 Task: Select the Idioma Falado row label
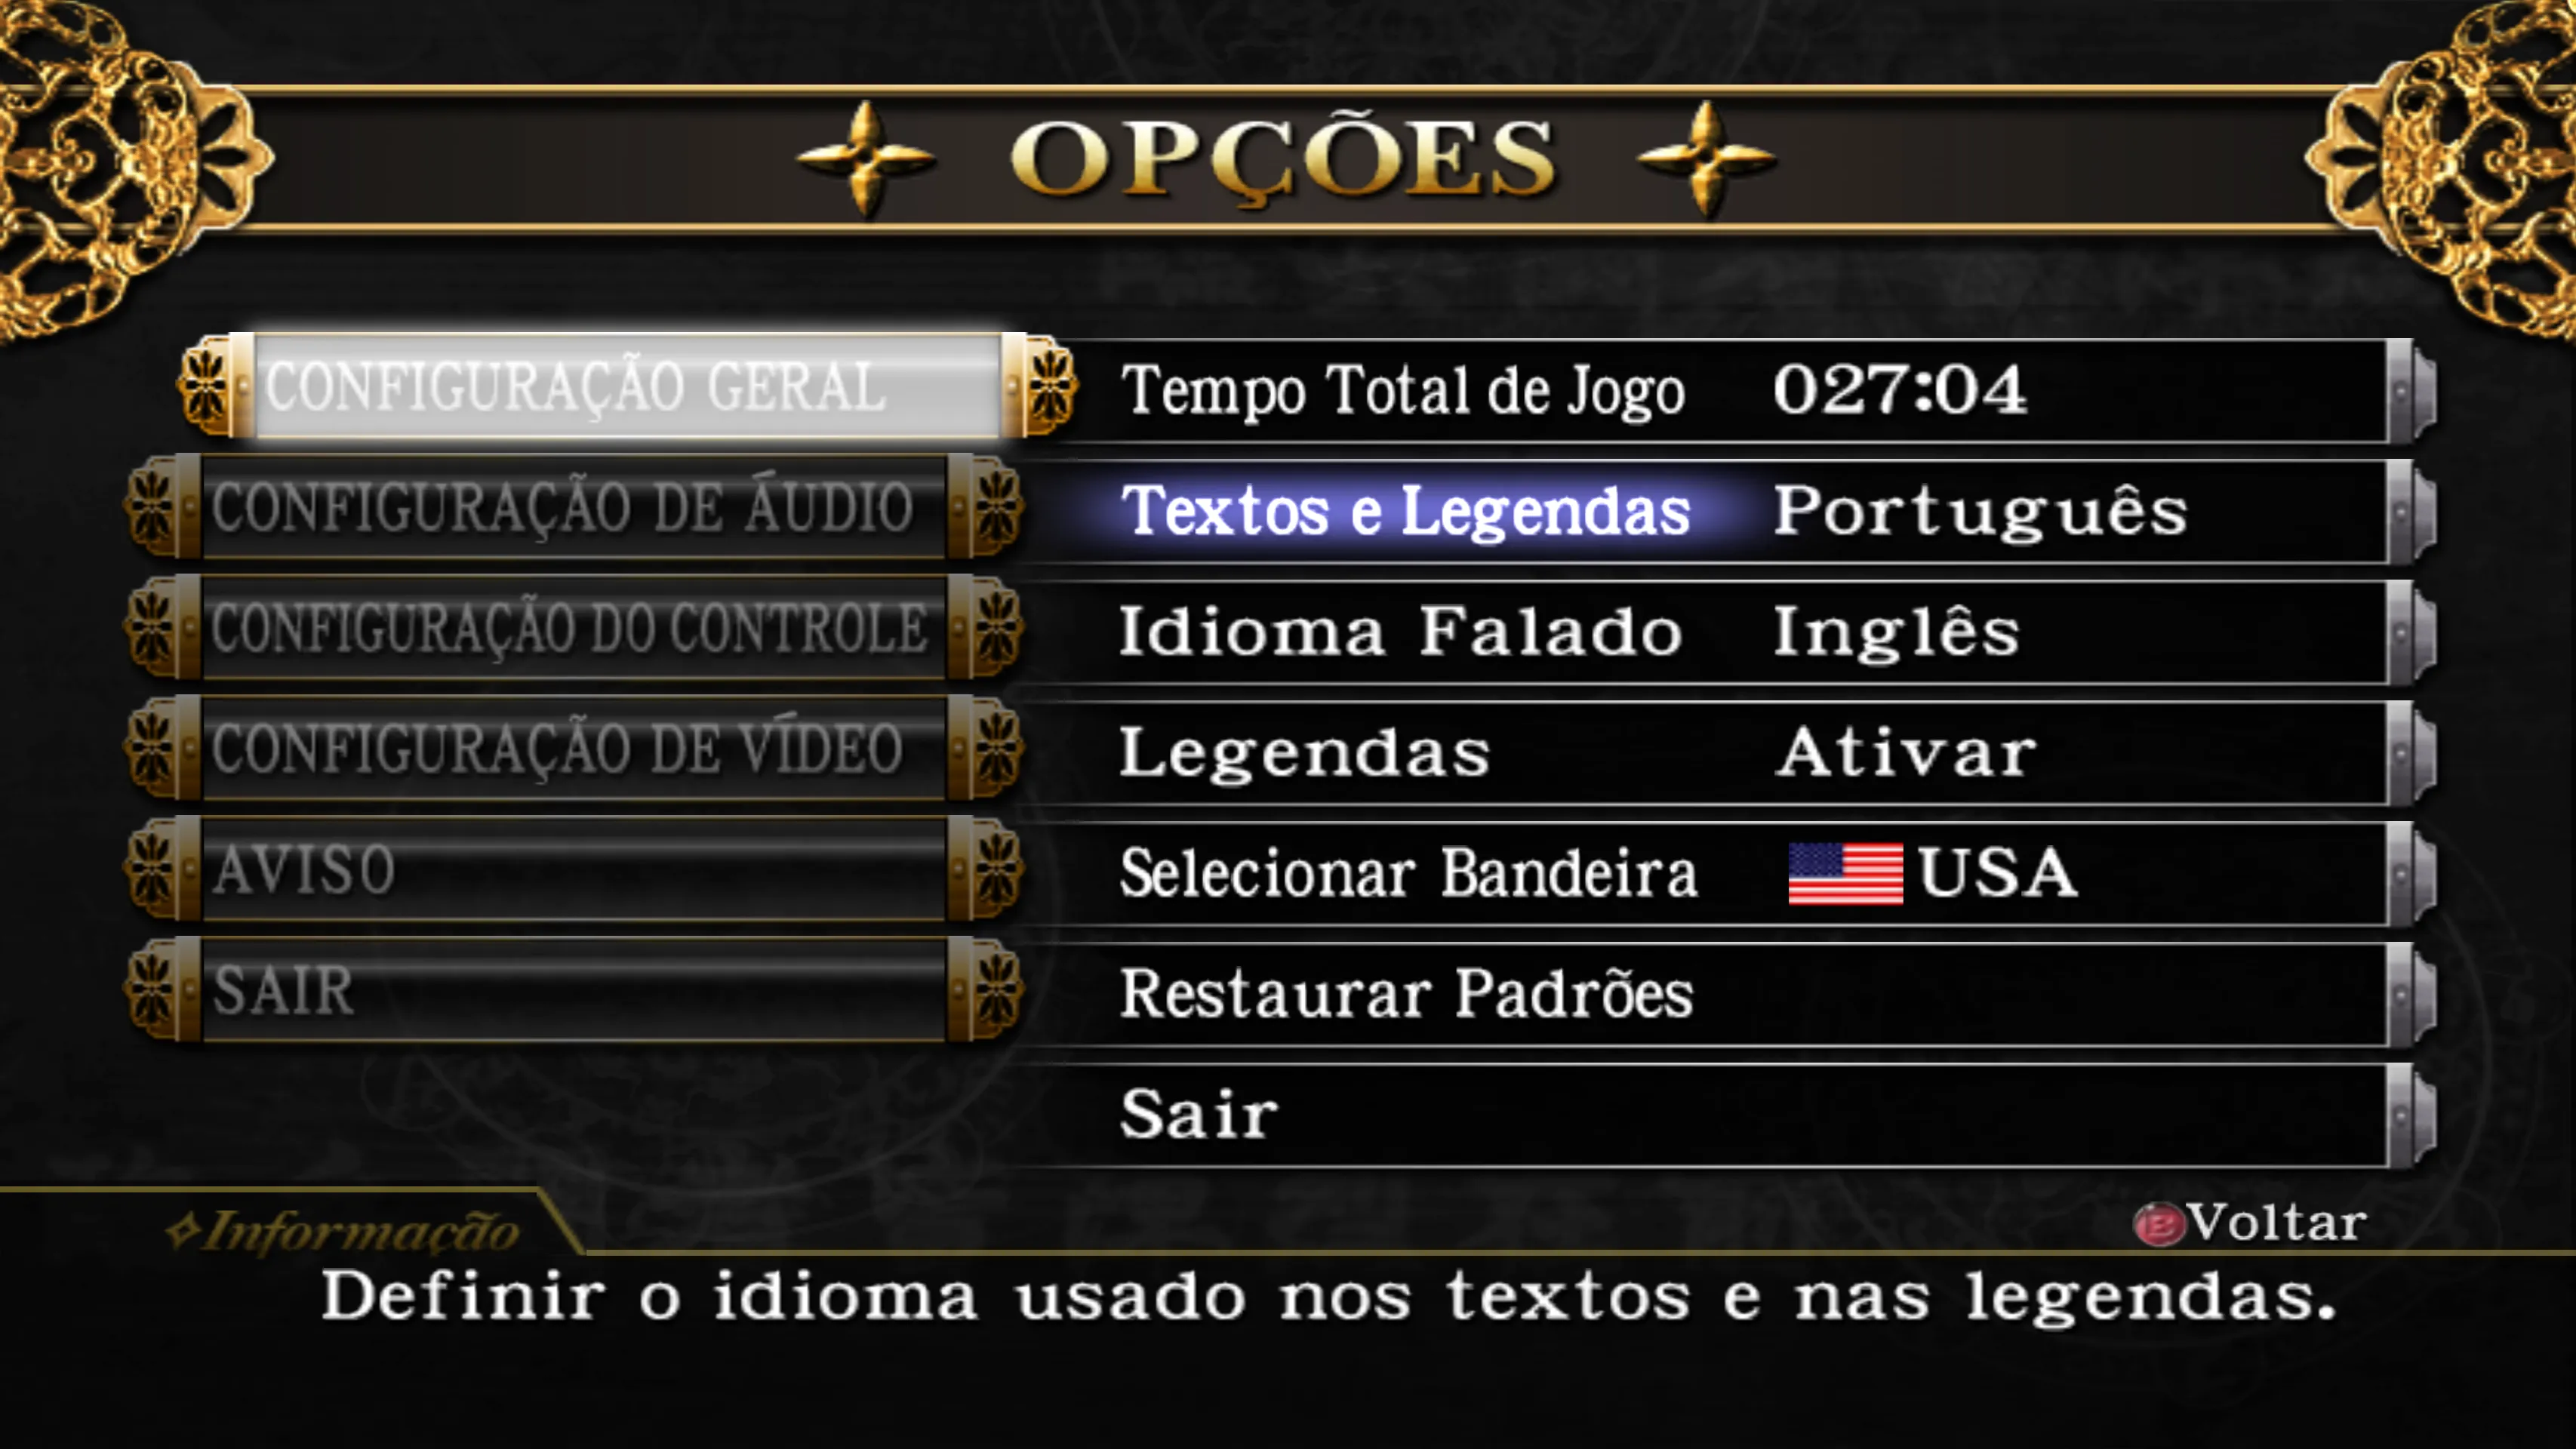pyautogui.click(x=1401, y=631)
